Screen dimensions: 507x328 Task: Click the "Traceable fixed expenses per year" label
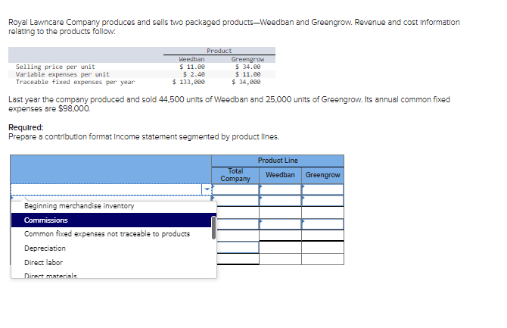(x=75, y=82)
